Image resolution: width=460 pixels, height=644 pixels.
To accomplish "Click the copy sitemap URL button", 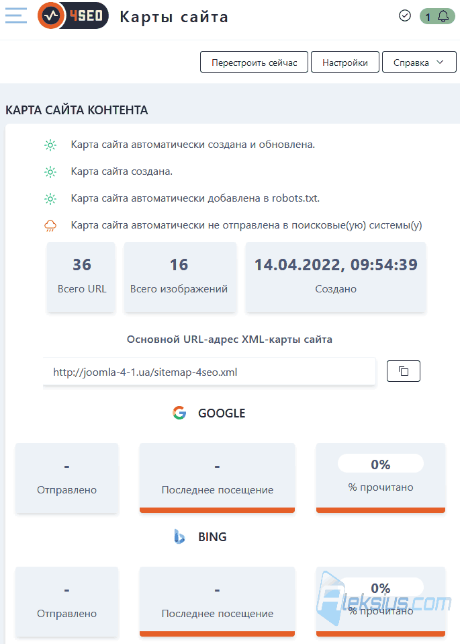I will [404, 371].
